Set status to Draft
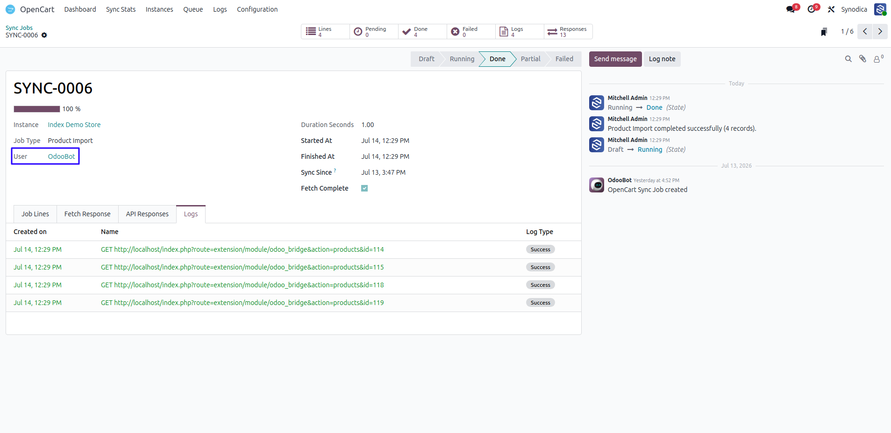Viewport: 891px width, 433px height. [x=426, y=59]
